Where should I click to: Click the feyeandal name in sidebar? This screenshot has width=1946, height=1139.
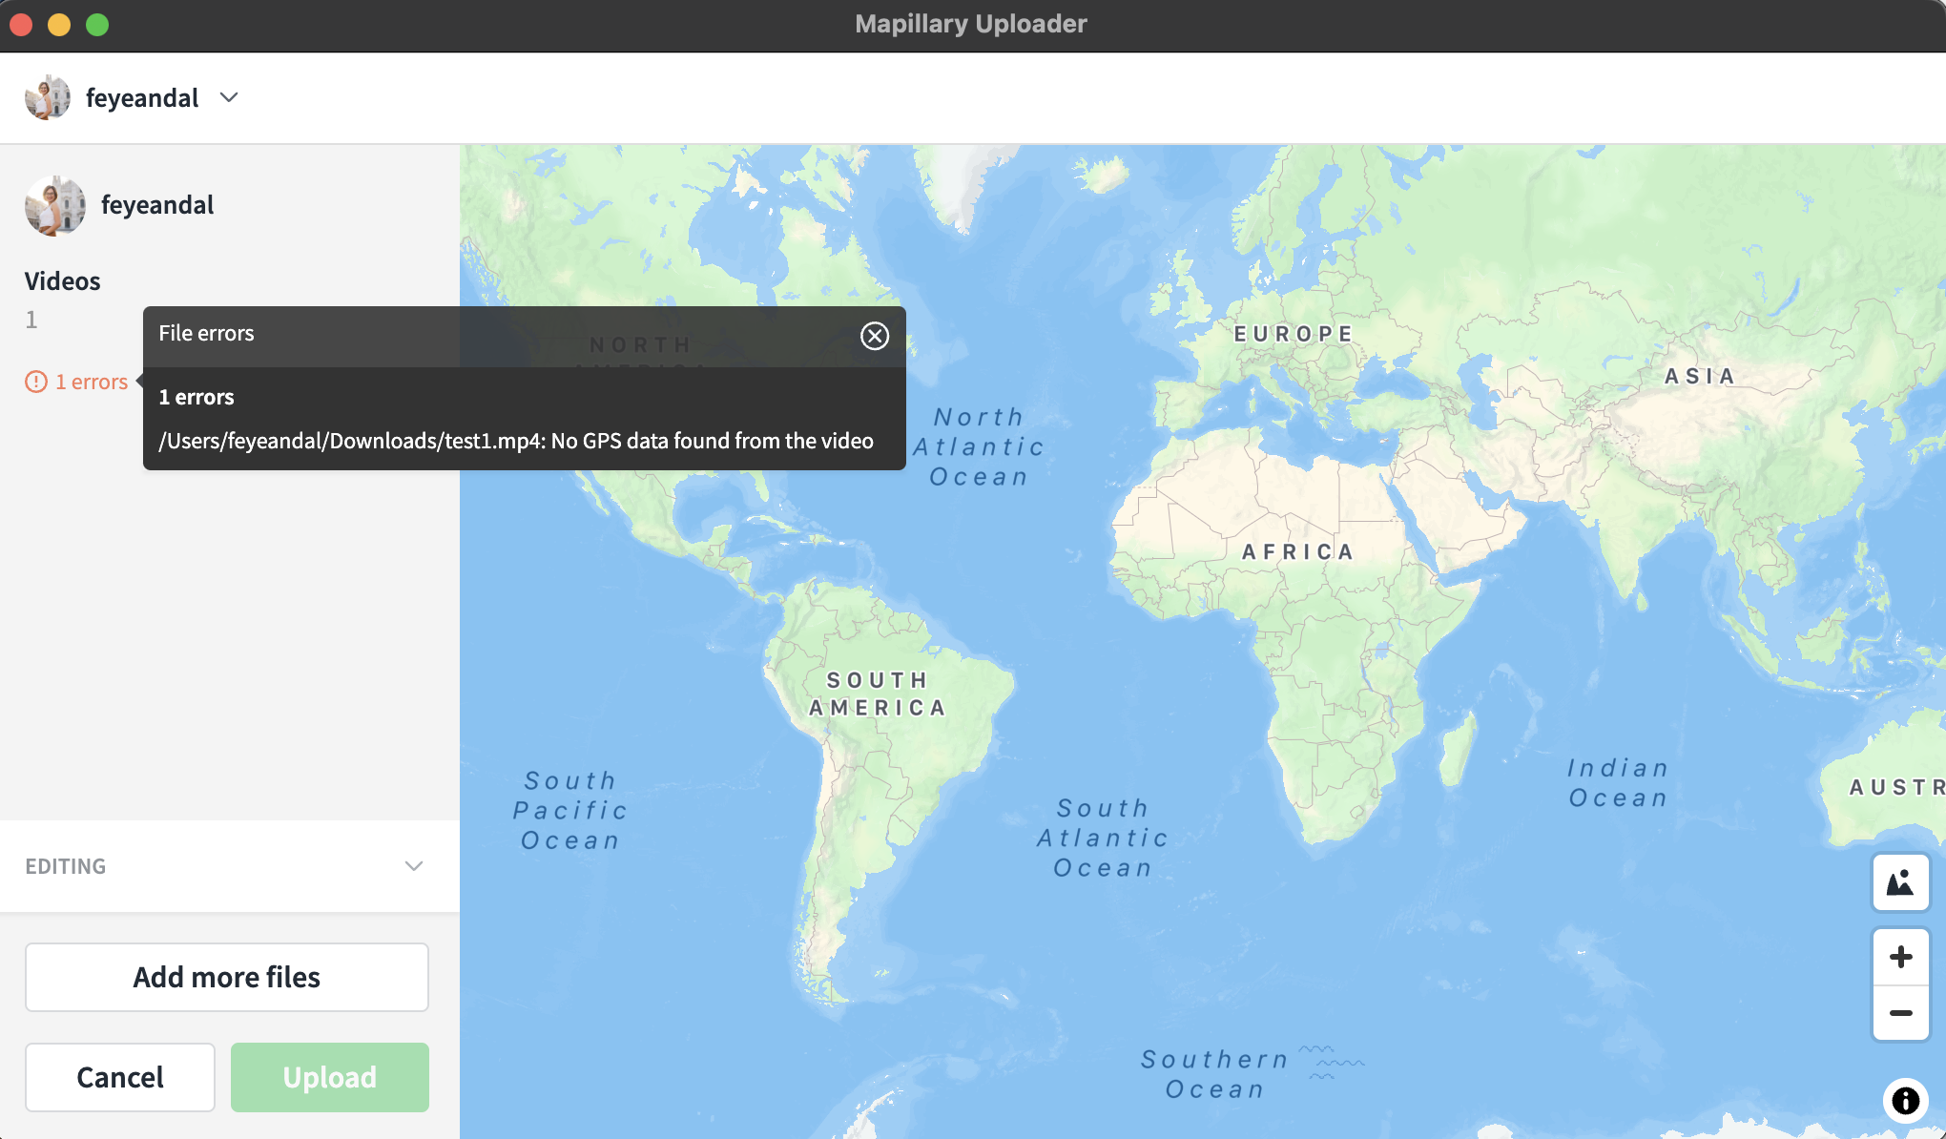pyautogui.click(x=157, y=205)
